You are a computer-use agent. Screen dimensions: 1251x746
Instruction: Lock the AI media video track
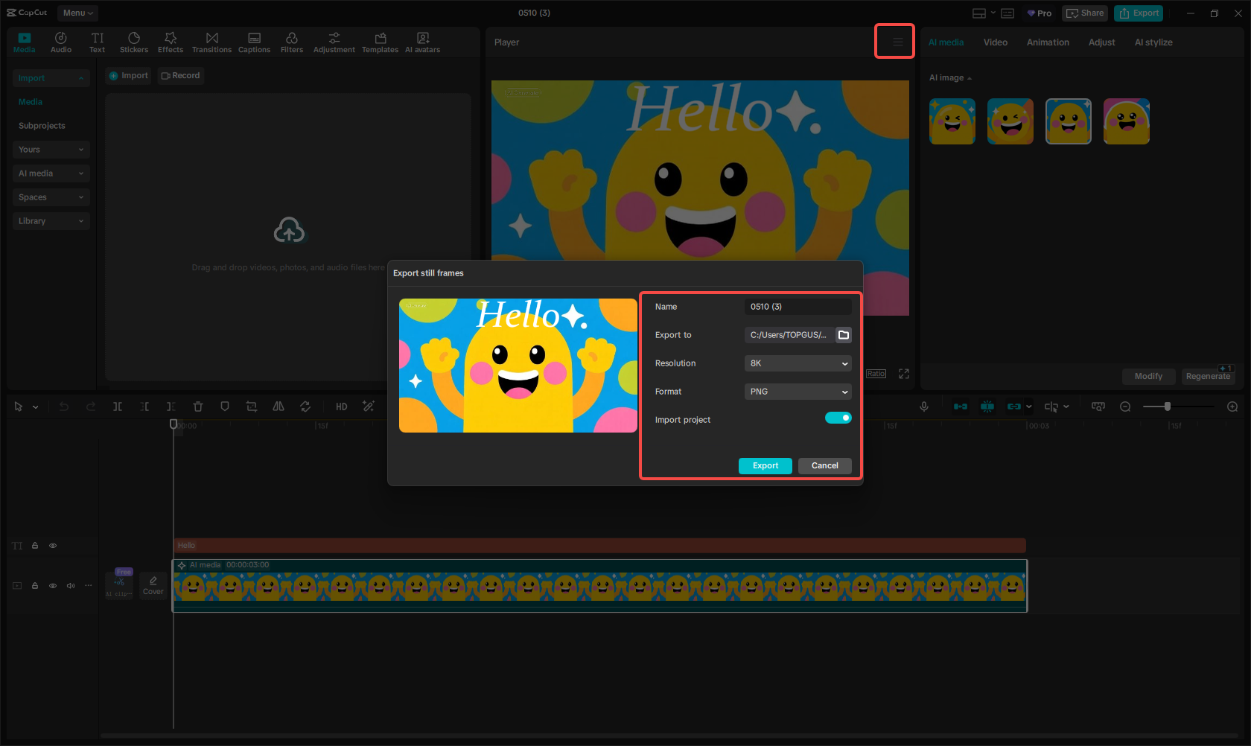pyautogui.click(x=35, y=586)
